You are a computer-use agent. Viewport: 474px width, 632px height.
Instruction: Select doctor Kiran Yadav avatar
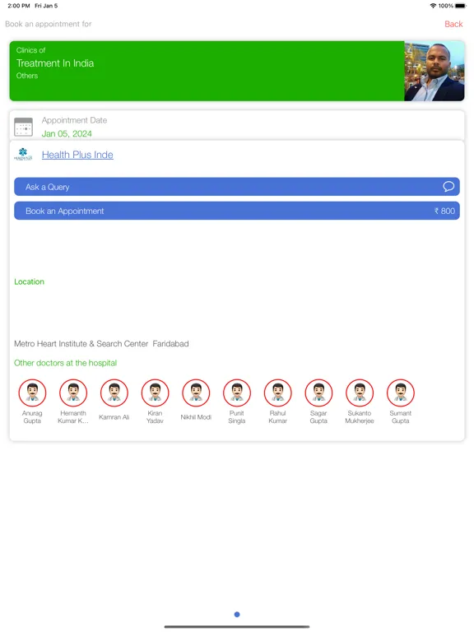coord(155,393)
